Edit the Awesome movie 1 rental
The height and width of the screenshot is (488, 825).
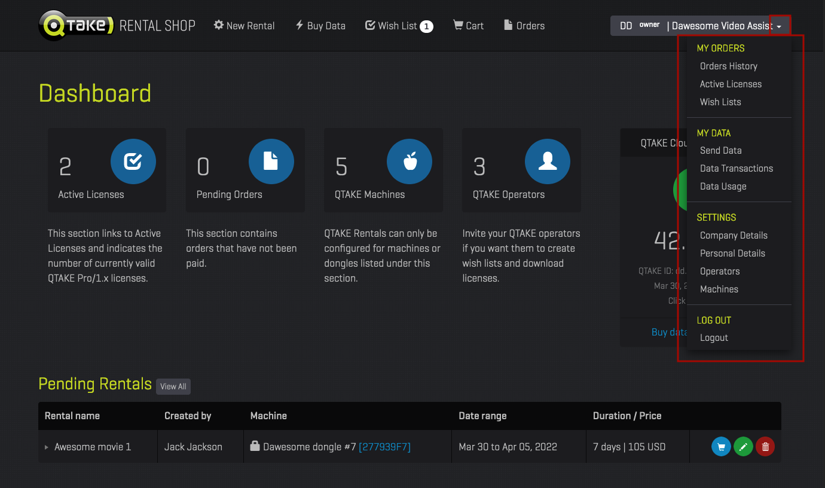(743, 447)
